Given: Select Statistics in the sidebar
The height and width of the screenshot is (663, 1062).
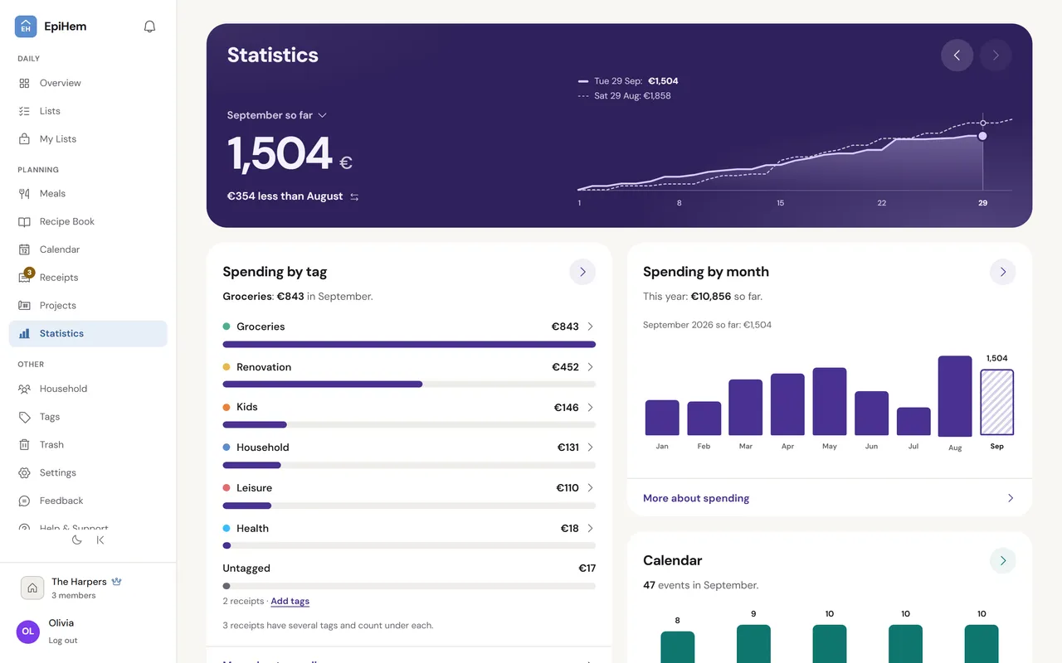Looking at the screenshot, I should coord(88,333).
